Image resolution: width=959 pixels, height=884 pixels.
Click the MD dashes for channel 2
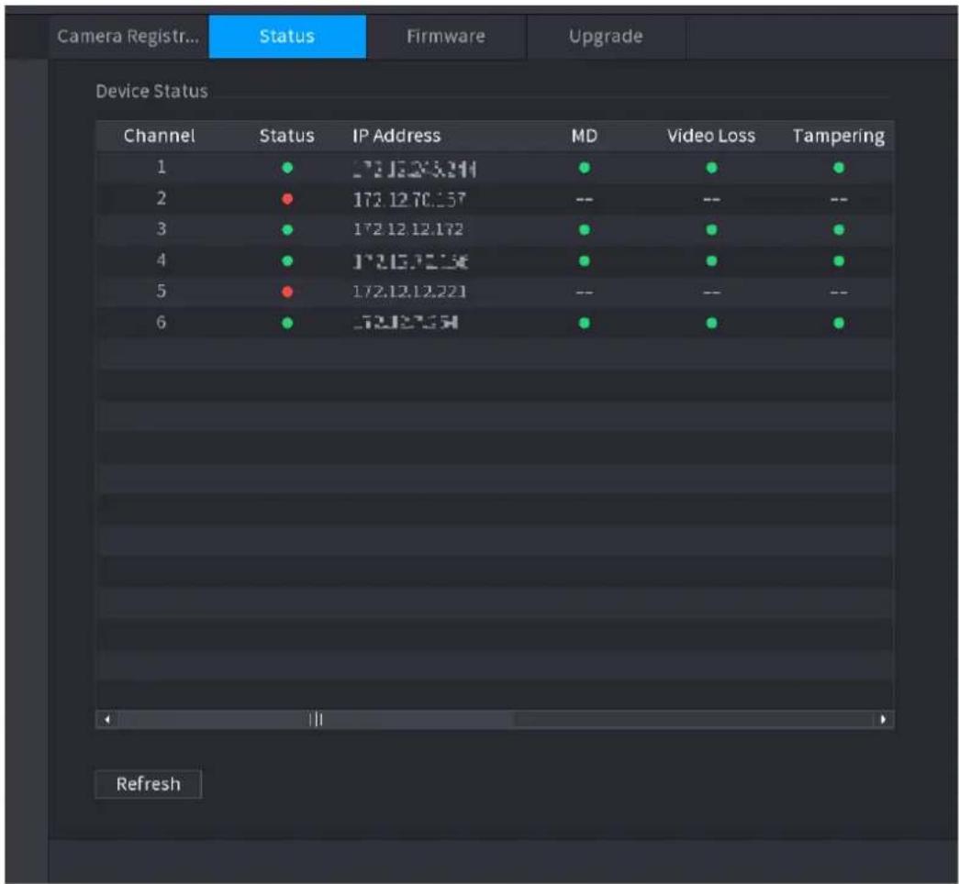click(x=584, y=200)
